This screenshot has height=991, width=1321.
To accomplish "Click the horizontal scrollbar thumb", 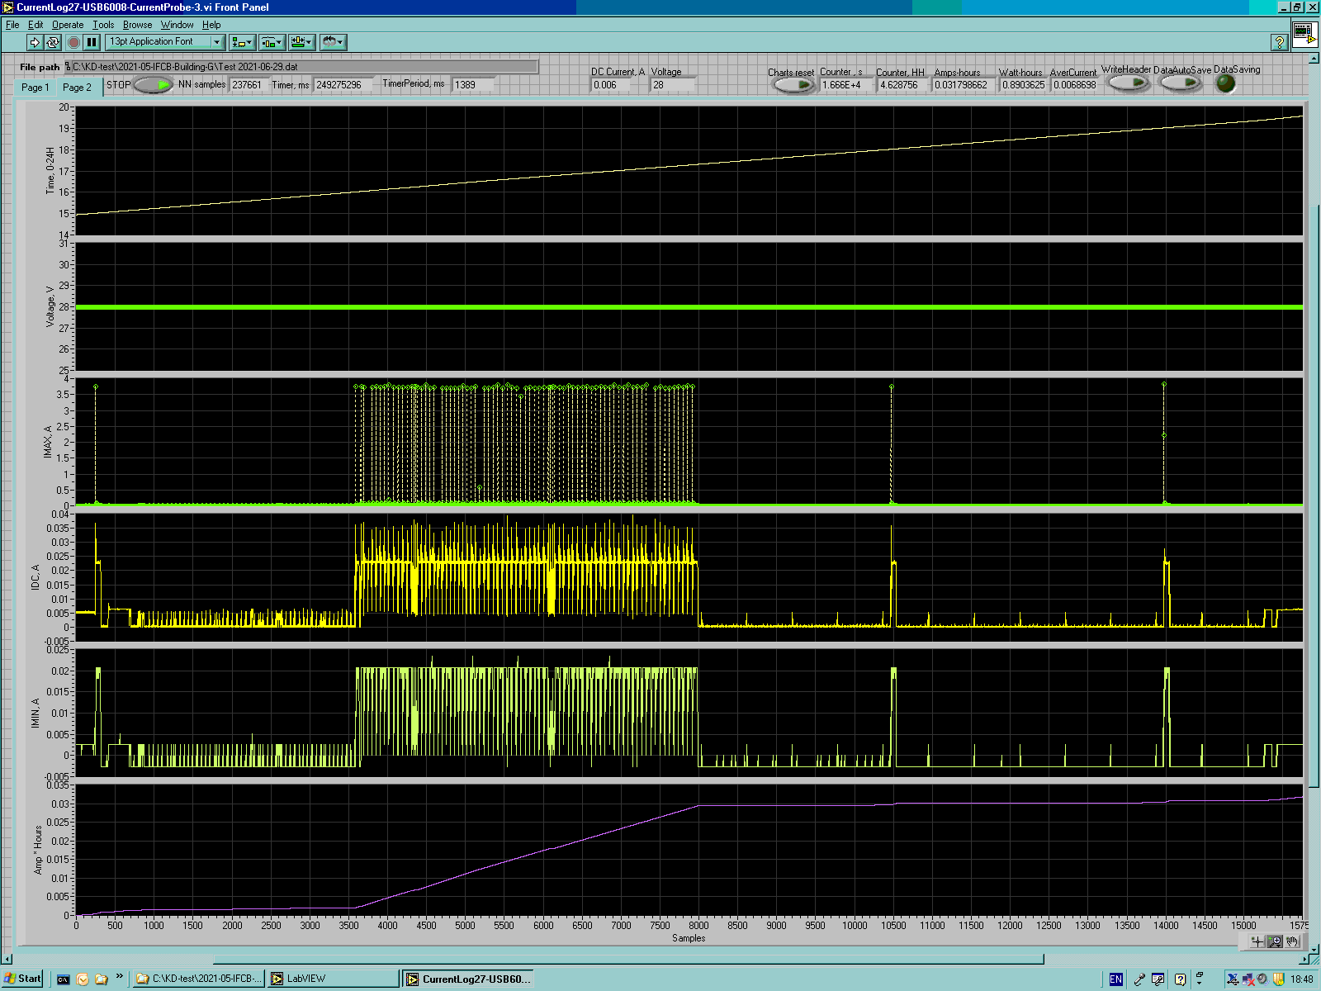I will 628,960.
